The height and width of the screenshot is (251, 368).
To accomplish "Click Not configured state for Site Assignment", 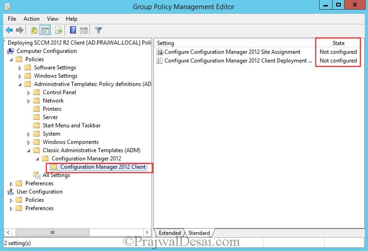I will 338,52.
